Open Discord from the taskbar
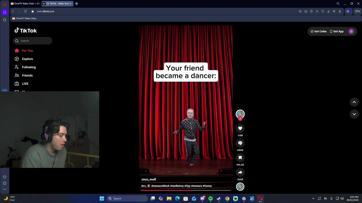The width and height of the screenshot is (362, 203). coord(202,198)
